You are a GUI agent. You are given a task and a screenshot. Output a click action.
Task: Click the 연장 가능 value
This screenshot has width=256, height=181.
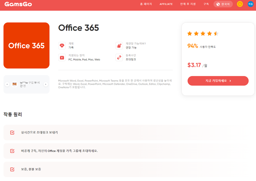131,47
